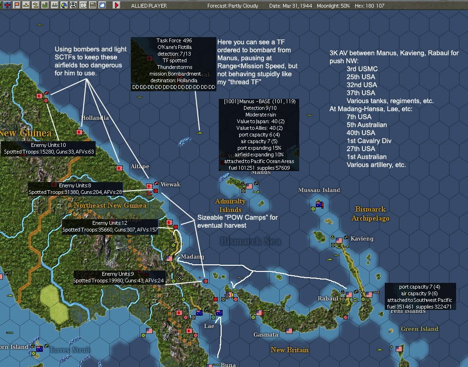Click the 'Aitape' map label

(x=140, y=166)
